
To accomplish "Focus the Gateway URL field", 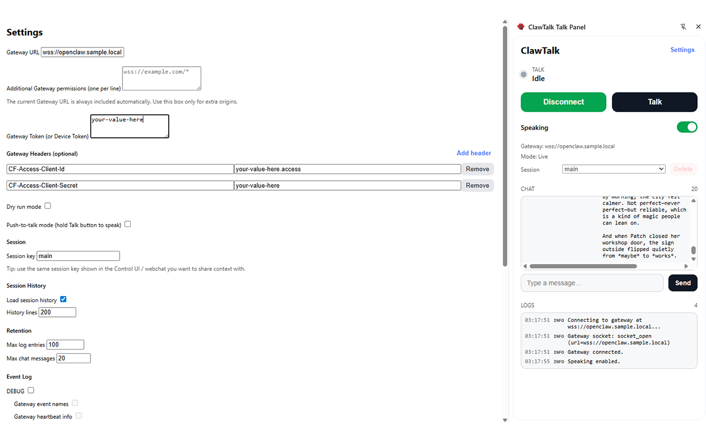I will pos(83,52).
